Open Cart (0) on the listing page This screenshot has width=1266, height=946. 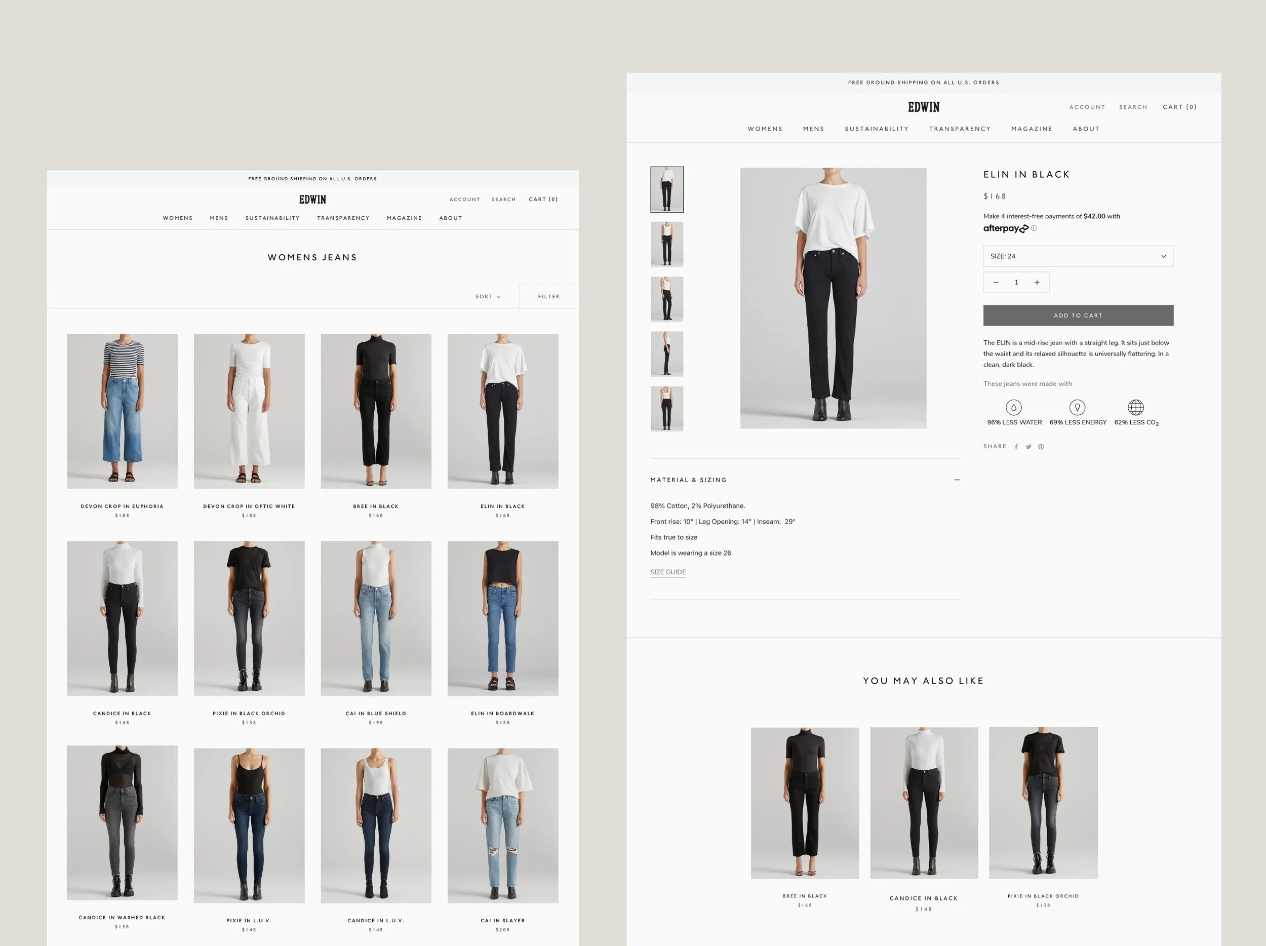(x=543, y=199)
